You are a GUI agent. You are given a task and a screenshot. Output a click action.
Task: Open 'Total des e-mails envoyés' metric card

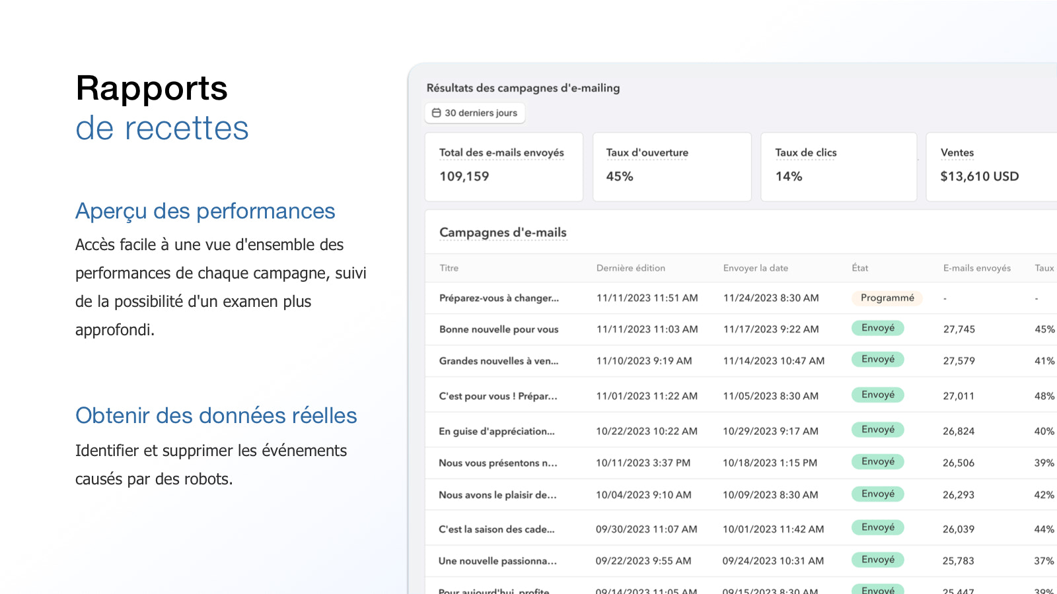point(503,167)
